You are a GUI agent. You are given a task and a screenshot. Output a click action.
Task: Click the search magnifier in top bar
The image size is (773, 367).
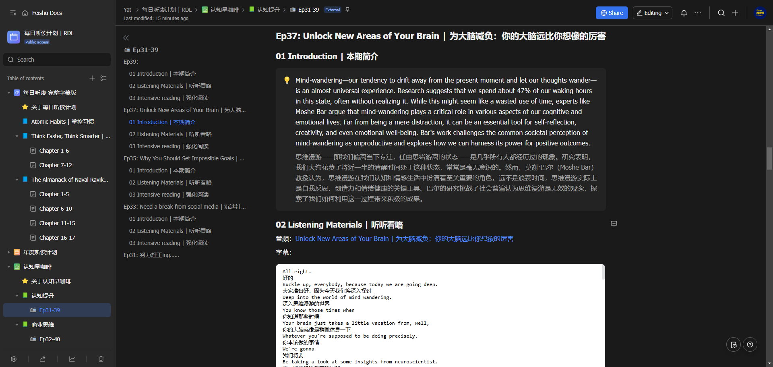[721, 13]
